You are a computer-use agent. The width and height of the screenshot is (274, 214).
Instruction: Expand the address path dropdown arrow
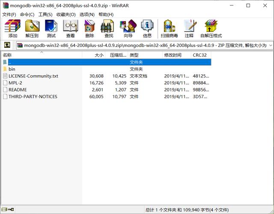(x=271, y=45)
